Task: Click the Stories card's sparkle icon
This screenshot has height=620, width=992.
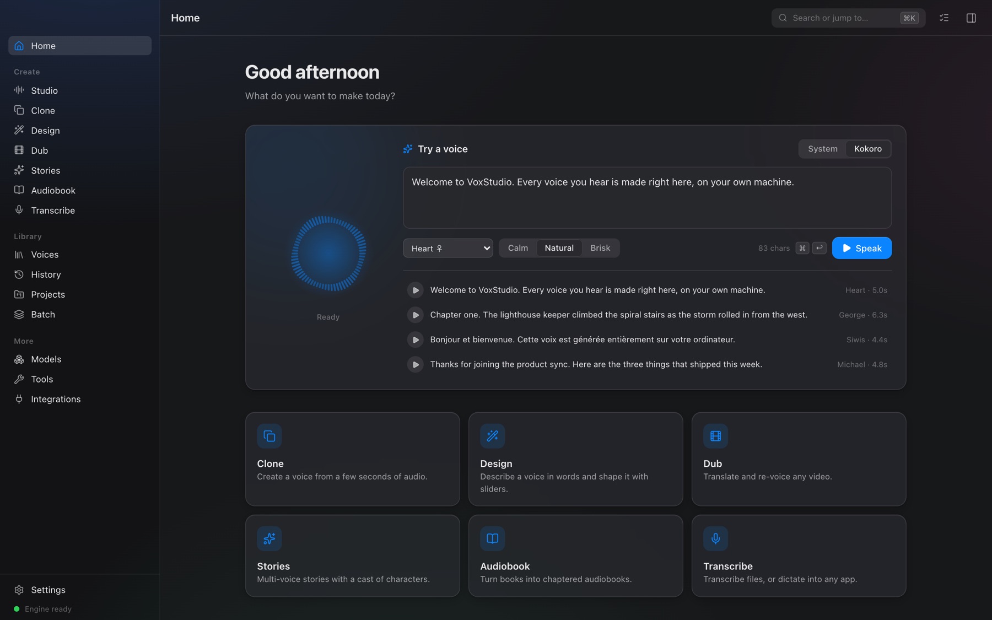Action: click(x=269, y=538)
